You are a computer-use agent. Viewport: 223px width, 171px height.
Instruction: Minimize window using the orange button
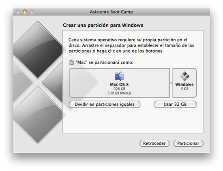(x=25, y=12)
